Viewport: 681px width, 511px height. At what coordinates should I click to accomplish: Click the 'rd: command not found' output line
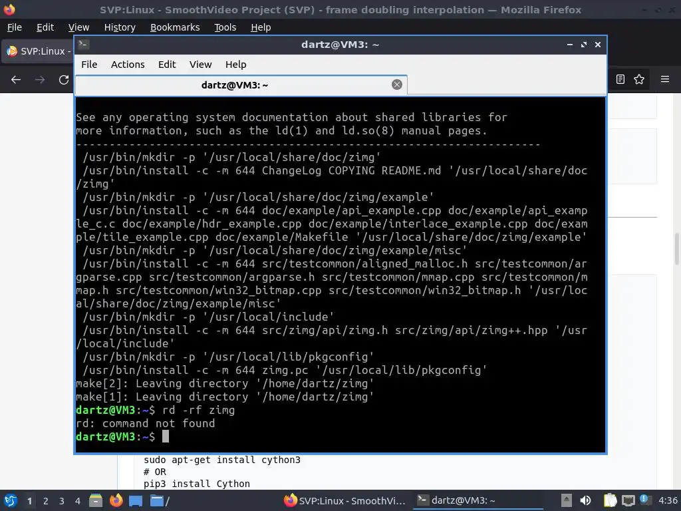pos(146,423)
